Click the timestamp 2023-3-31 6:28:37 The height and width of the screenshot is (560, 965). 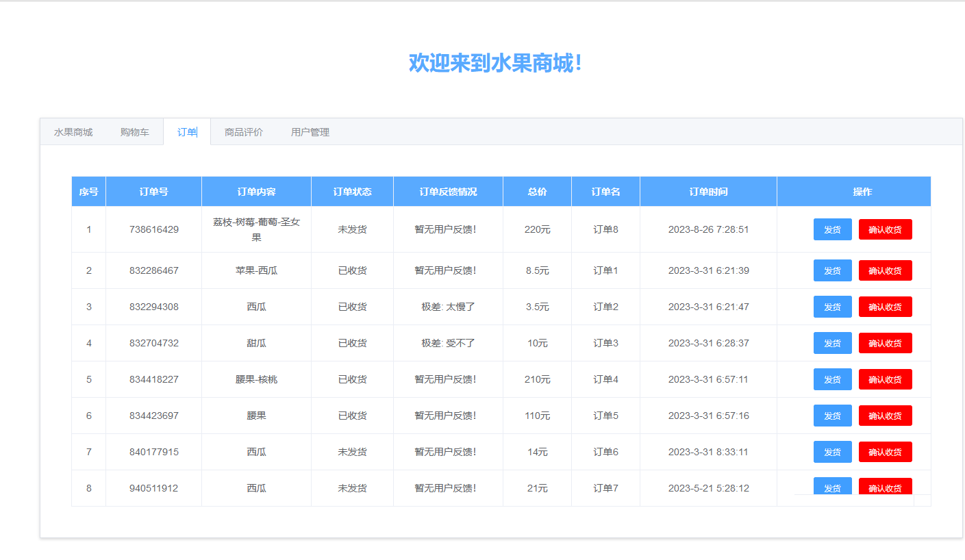click(709, 343)
